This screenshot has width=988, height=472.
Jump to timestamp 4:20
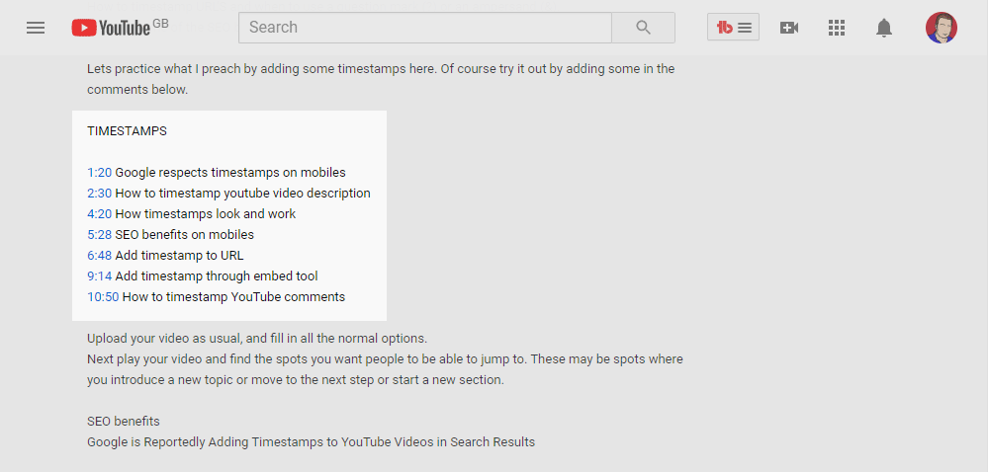[x=100, y=214]
